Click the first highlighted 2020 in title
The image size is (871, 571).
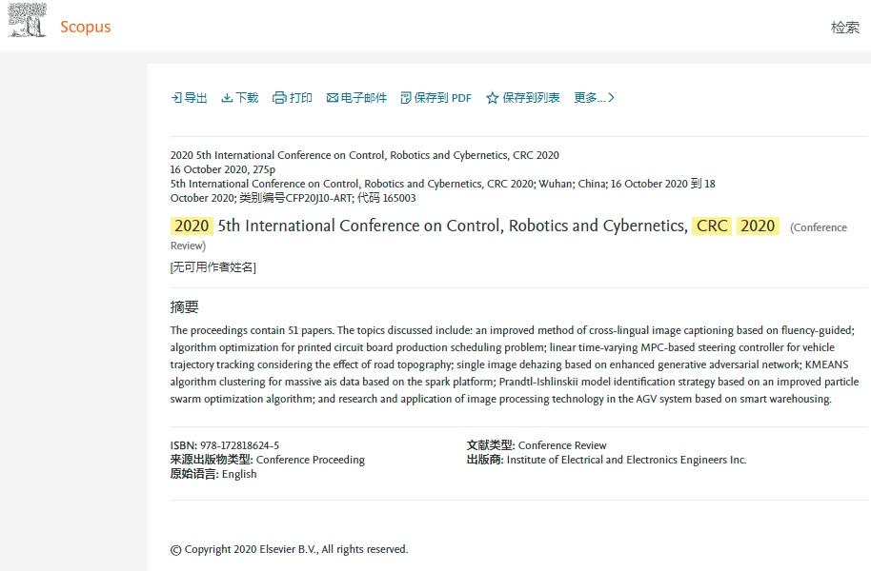[x=192, y=226]
